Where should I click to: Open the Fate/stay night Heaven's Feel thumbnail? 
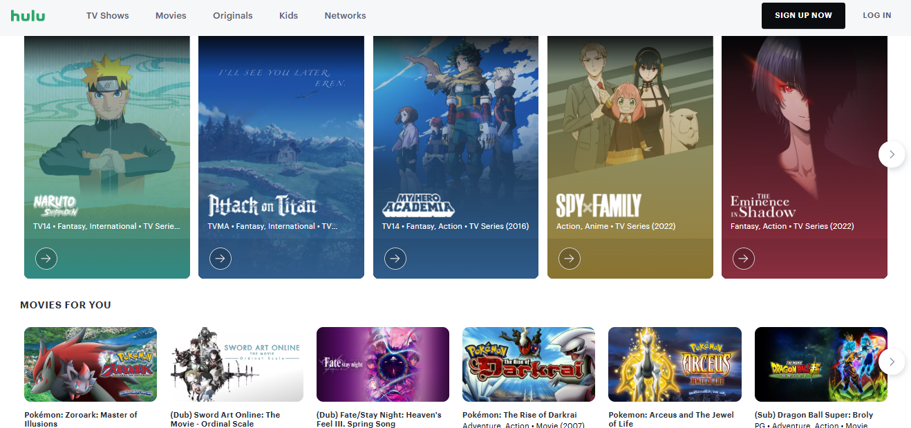tap(383, 364)
